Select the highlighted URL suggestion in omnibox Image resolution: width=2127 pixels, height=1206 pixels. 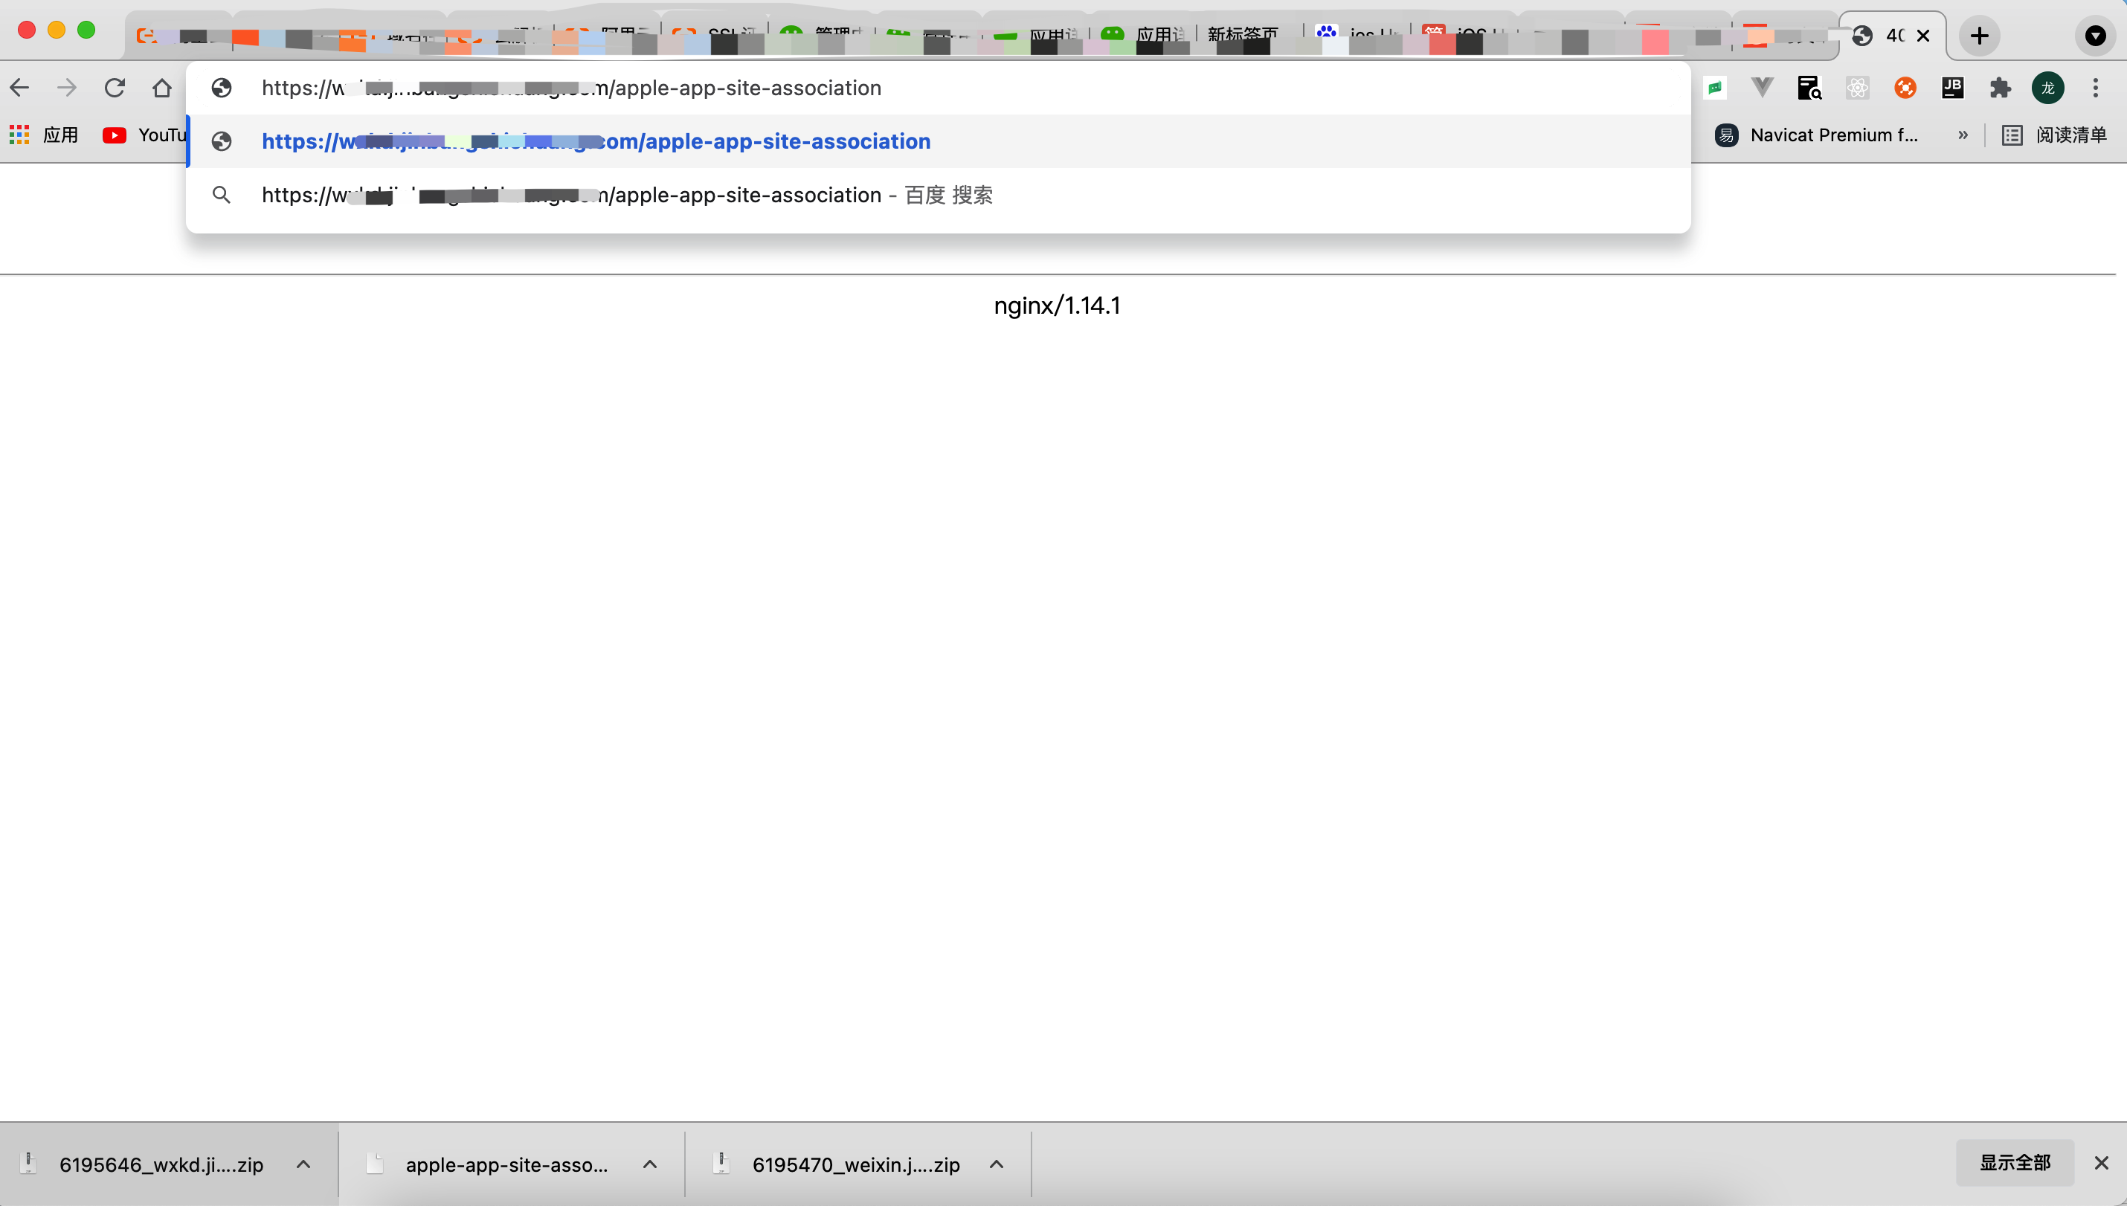(596, 141)
